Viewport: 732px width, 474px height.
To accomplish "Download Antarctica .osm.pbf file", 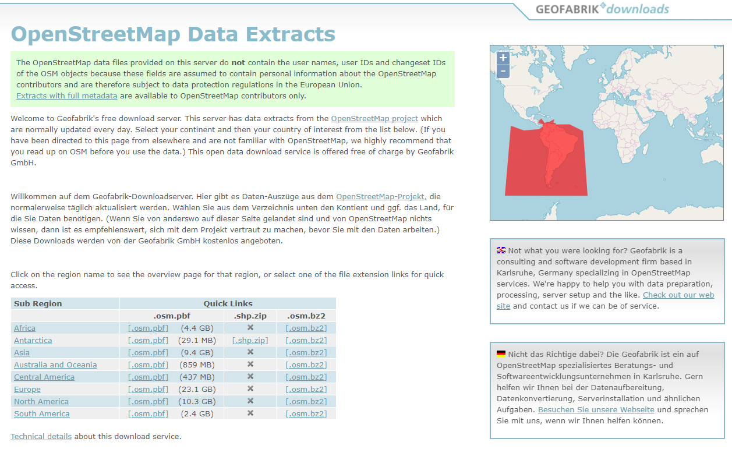I will pyautogui.click(x=148, y=341).
